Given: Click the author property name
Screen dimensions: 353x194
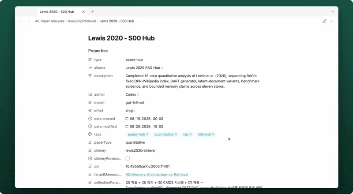Looking at the screenshot, I should (x=100, y=94).
